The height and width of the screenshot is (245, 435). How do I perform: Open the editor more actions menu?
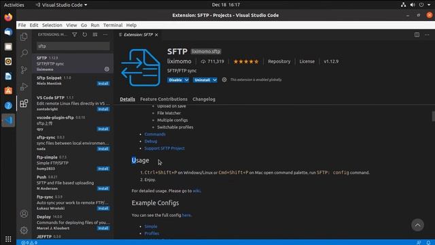[427, 35]
